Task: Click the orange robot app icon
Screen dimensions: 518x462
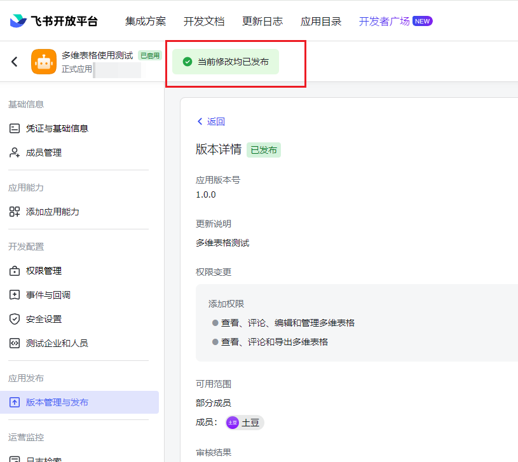Action: [44, 62]
